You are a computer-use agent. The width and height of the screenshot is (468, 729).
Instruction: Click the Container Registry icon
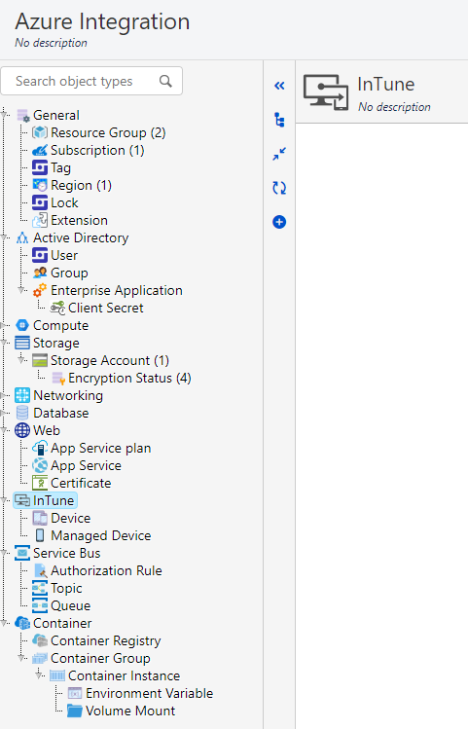point(40,640)
